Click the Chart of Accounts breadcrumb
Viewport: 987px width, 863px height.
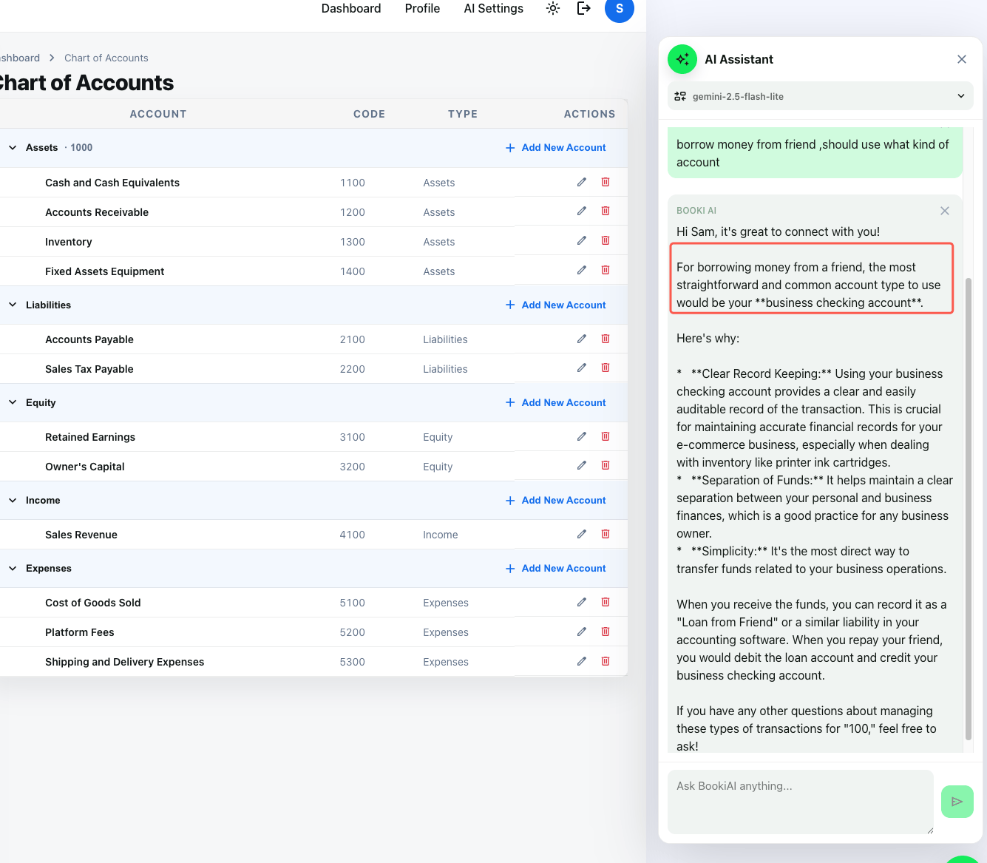point(106,58)
